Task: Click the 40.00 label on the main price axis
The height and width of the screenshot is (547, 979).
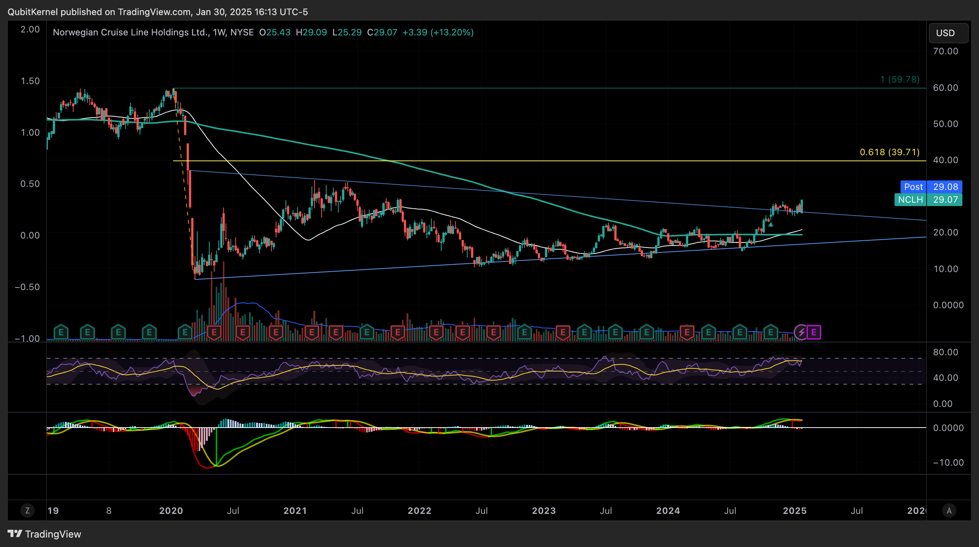Action: tap(945, 160)
